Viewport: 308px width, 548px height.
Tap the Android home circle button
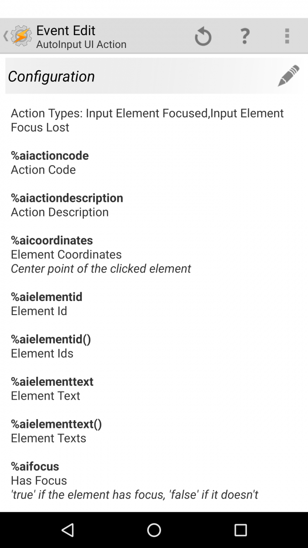(x=154, y=530)
